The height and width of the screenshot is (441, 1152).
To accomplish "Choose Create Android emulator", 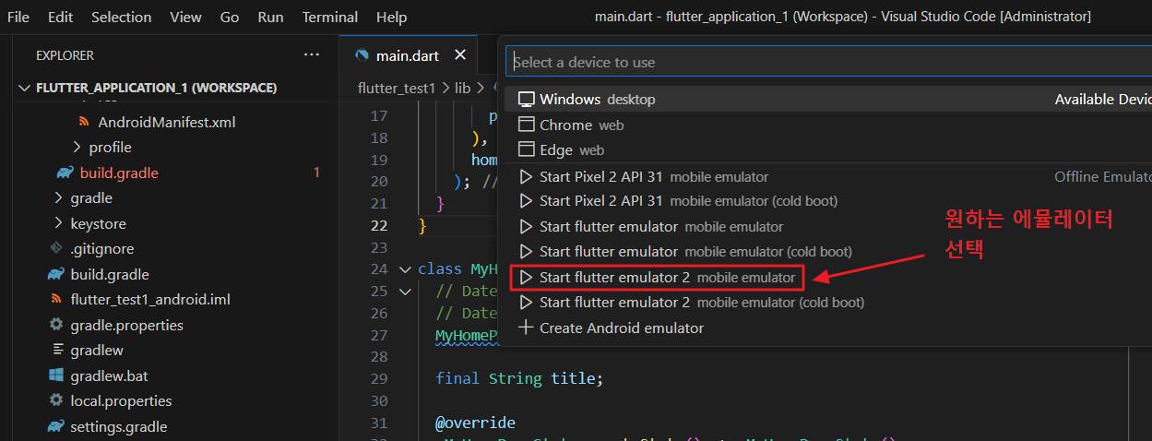I will 828,328.
